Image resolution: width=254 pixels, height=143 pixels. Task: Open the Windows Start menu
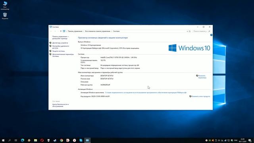point(3,140)
